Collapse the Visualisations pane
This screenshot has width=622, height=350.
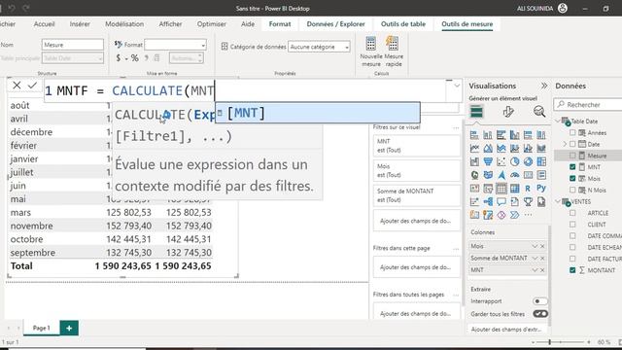click(x=544, y=86)
